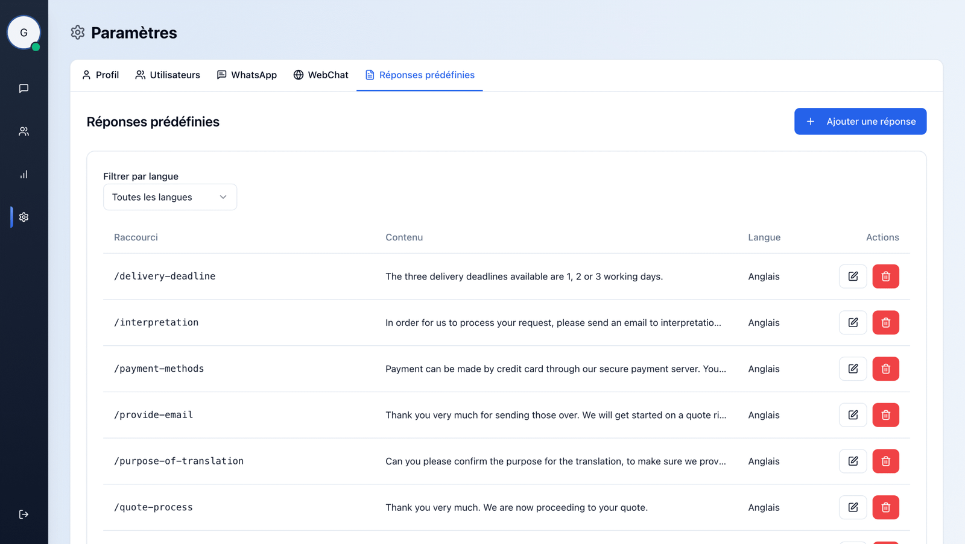Click the Utilisateurs tab
The width and height of the screenshot is (965, 544).
point(167,75)
